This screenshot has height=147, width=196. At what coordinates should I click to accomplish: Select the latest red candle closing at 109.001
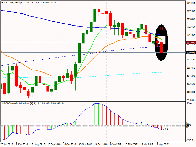162,47
